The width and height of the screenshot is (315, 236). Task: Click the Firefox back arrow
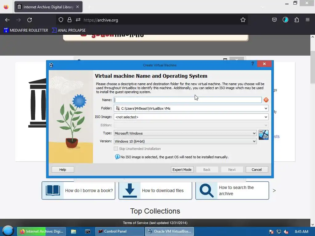point(7,20)
